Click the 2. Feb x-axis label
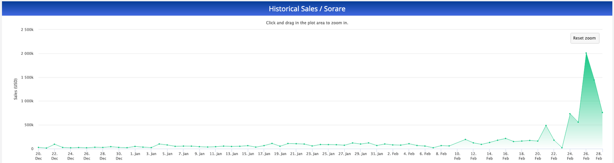Image resolution: width=614 pixels, height=163 pixels. click(x=393, y=154)
